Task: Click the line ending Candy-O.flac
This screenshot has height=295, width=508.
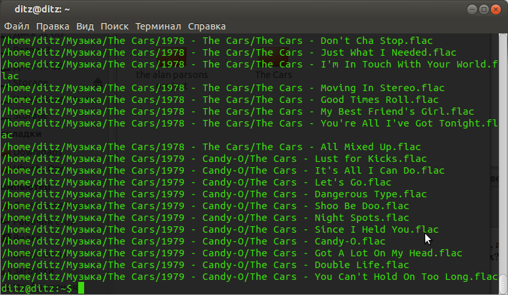Action: [193, 241]
